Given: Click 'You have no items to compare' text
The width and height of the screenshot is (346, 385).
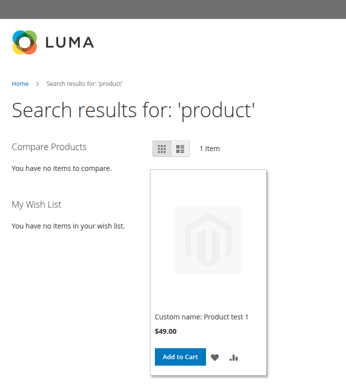Looking at the screenshot, I should 62,168.
